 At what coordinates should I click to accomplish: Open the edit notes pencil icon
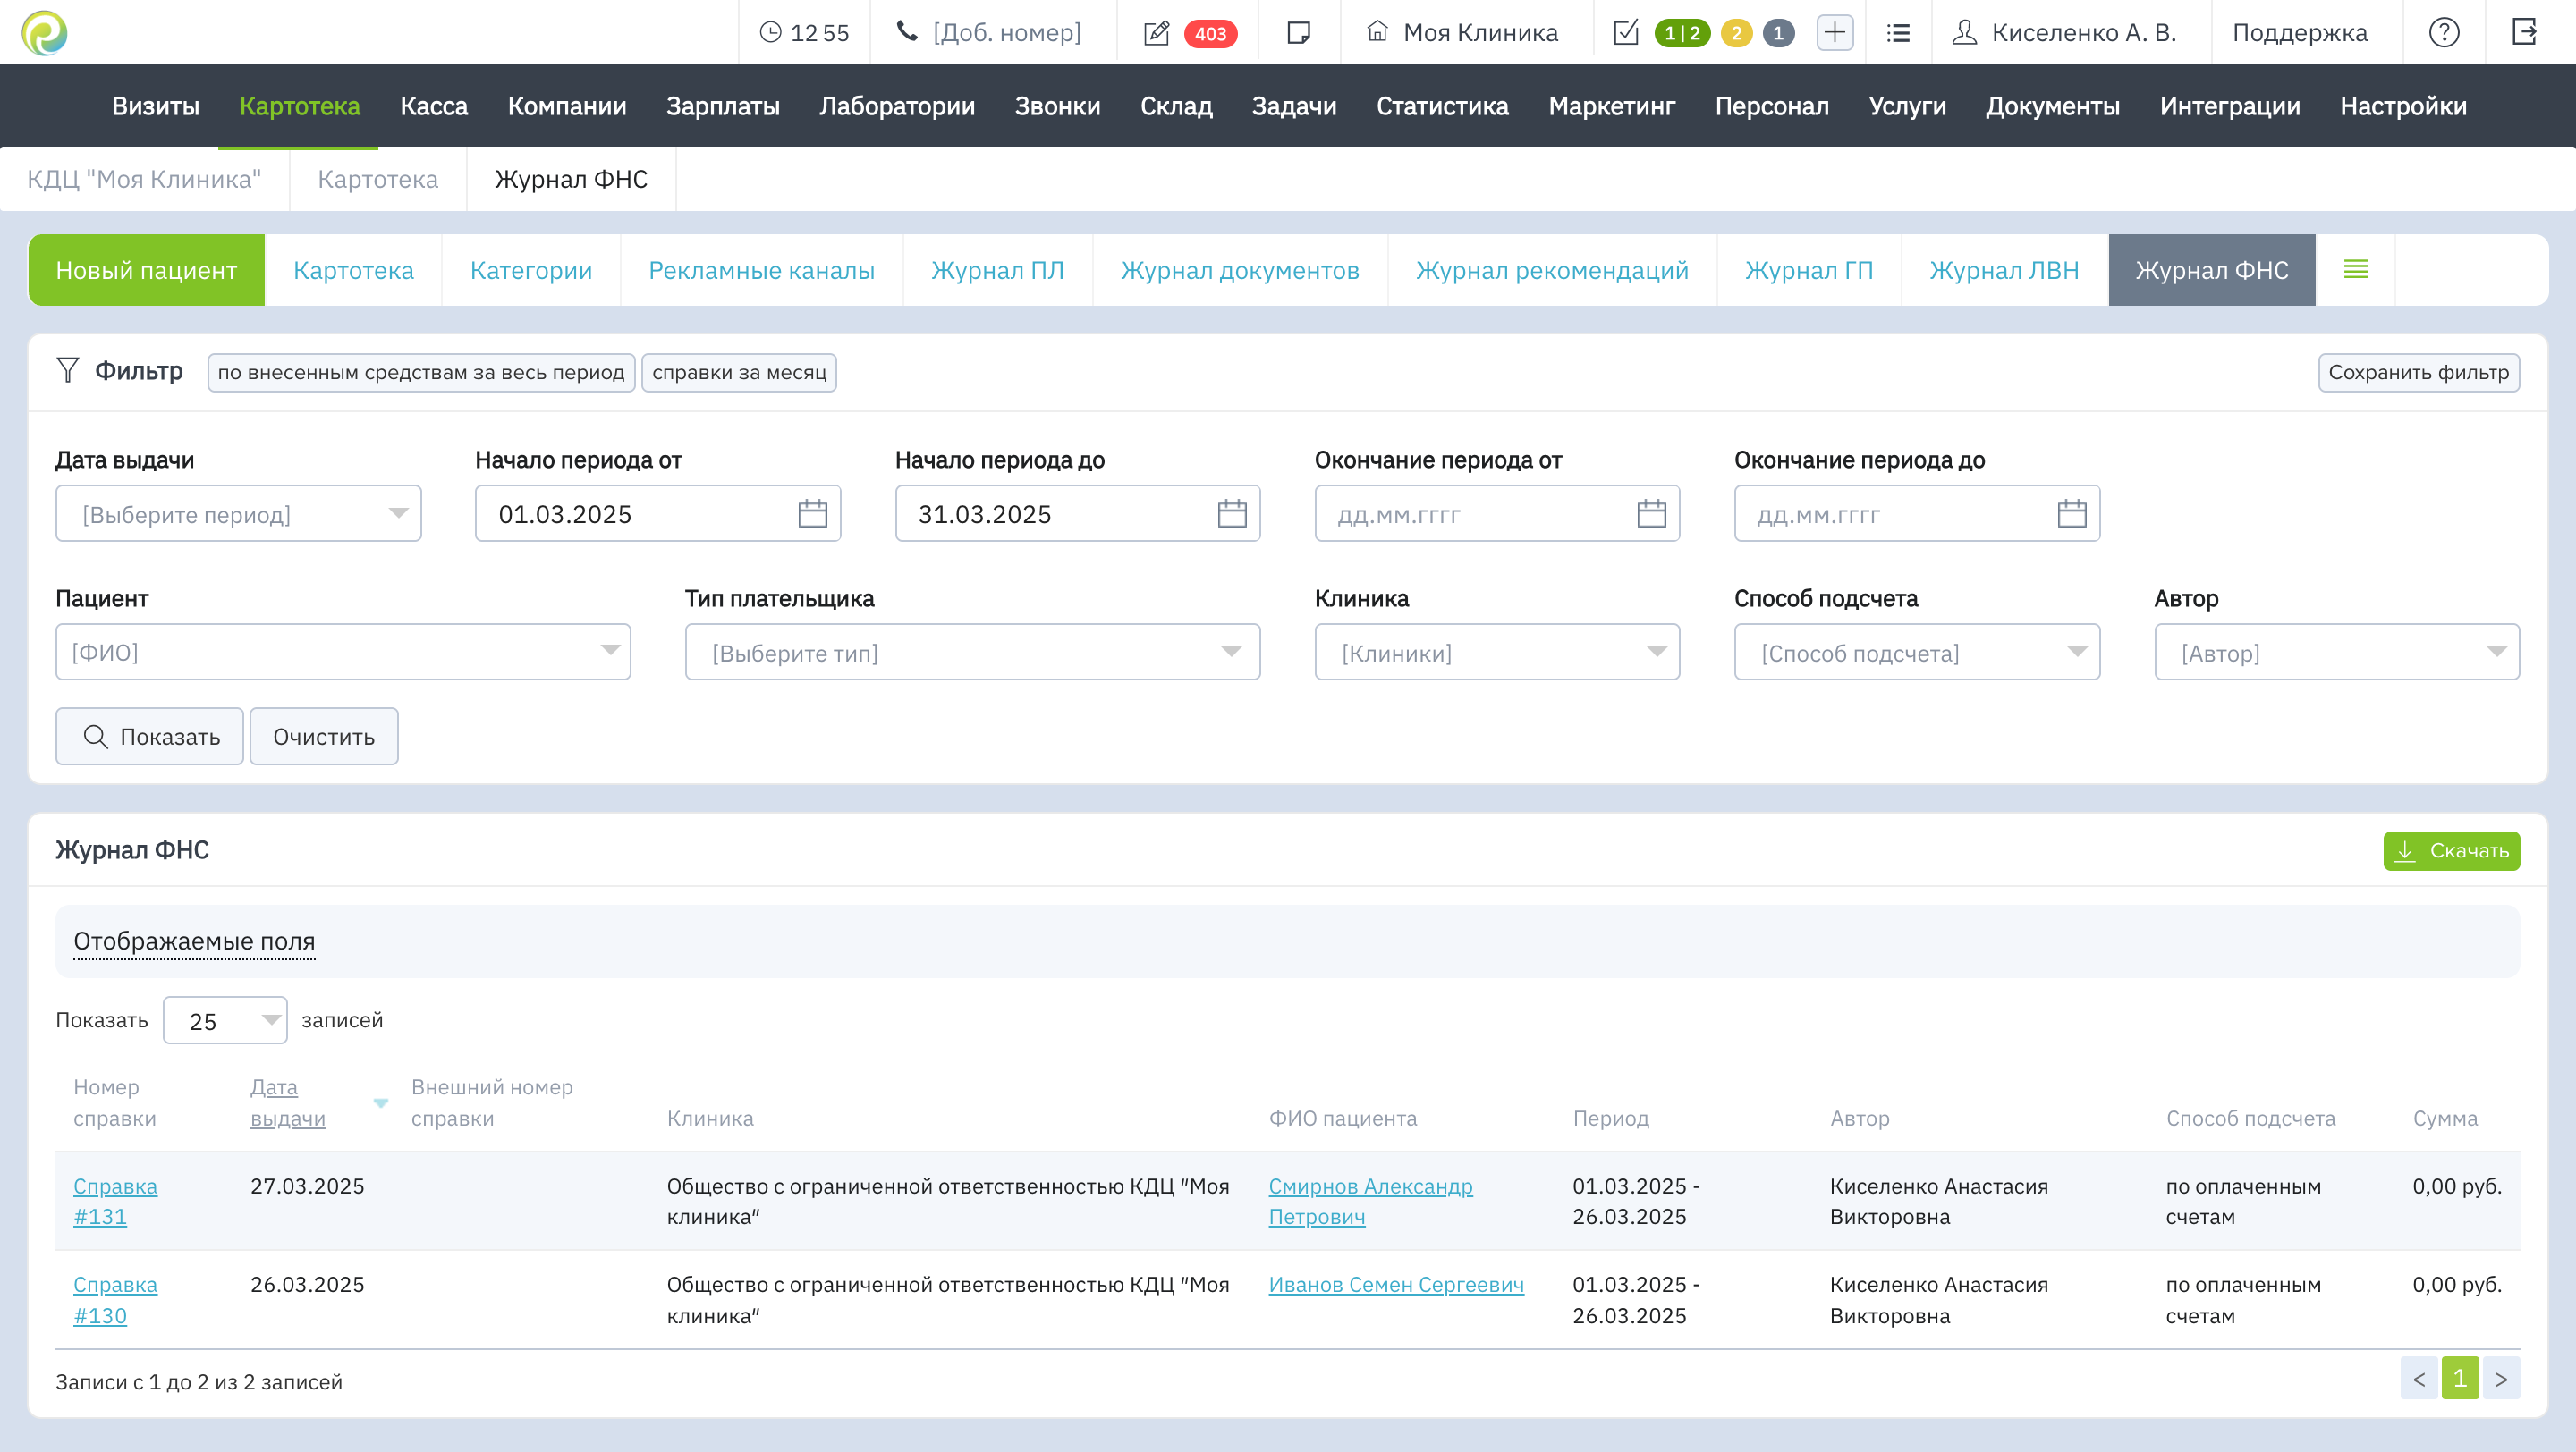[1156, 33]
